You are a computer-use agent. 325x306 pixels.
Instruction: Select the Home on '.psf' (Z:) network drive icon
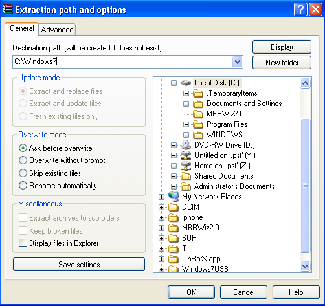pyautogui.click(x=186, y=166)
